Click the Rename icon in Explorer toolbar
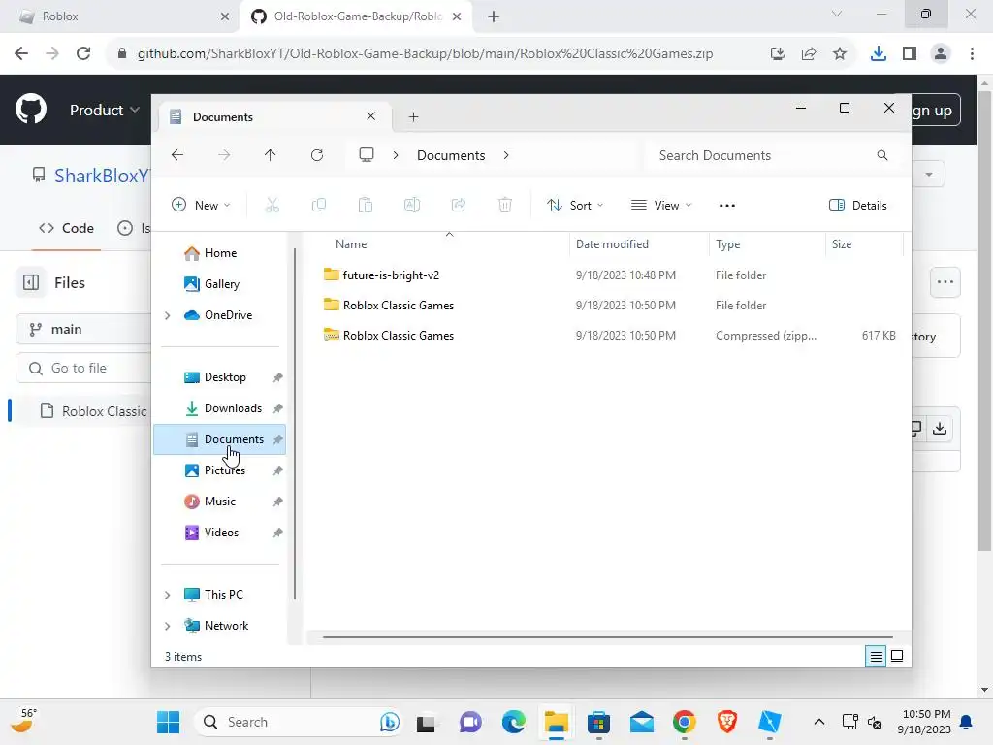The height and width of the screenshot is (745, 993). click(x=411, y=205)
